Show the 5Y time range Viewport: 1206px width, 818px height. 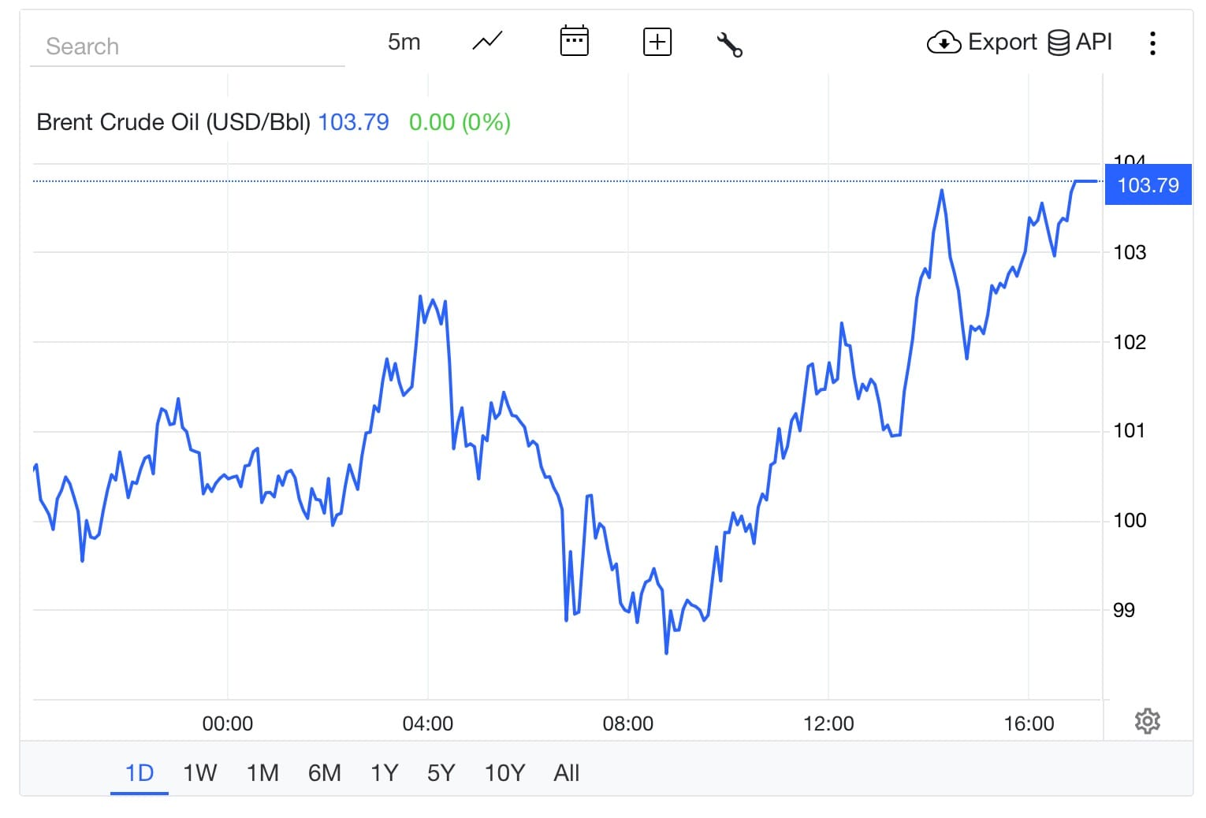[x=441, y=773]
